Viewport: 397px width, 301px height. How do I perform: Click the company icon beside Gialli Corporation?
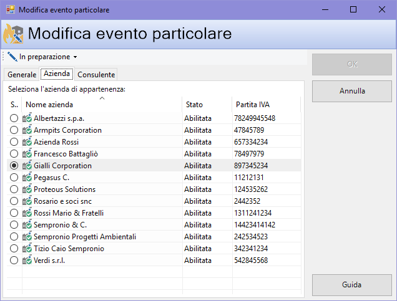pos(27,166)
